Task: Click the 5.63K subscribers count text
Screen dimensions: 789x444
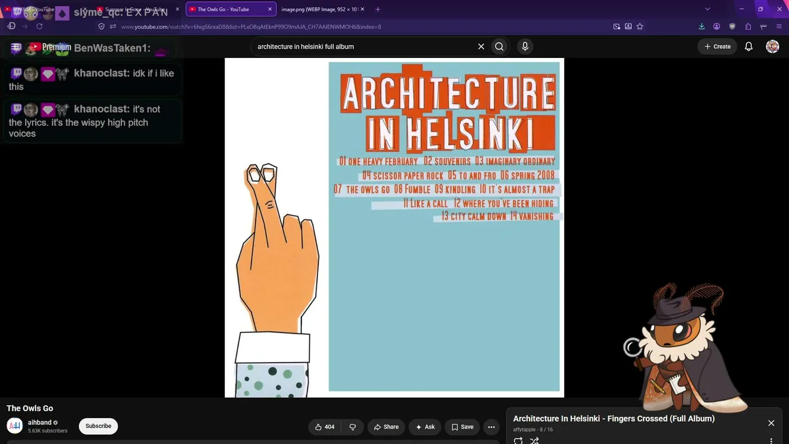Action: pyautogui.click(x=47, y=431)
